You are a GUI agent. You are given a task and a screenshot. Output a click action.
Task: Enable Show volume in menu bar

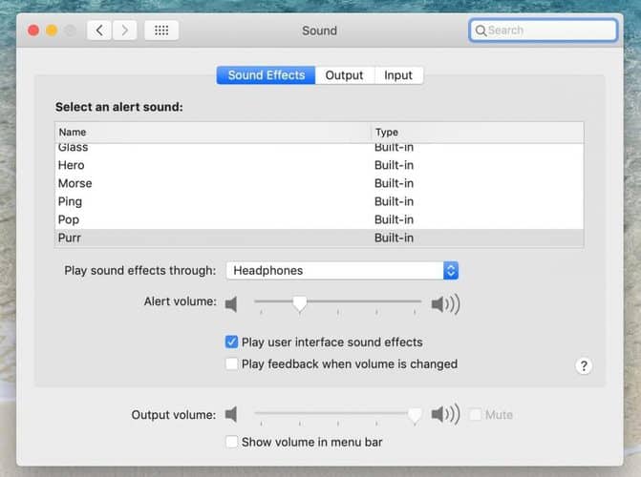pos(231,442)
